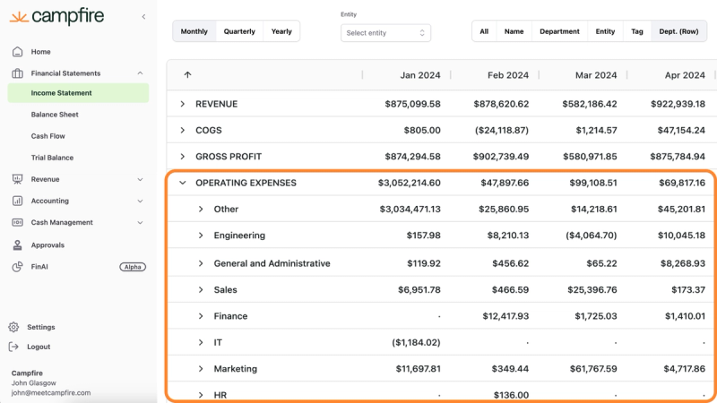Viewport: 717px width, 403px height.
Task: Open the Income Statement page
Action: (78, 93)
